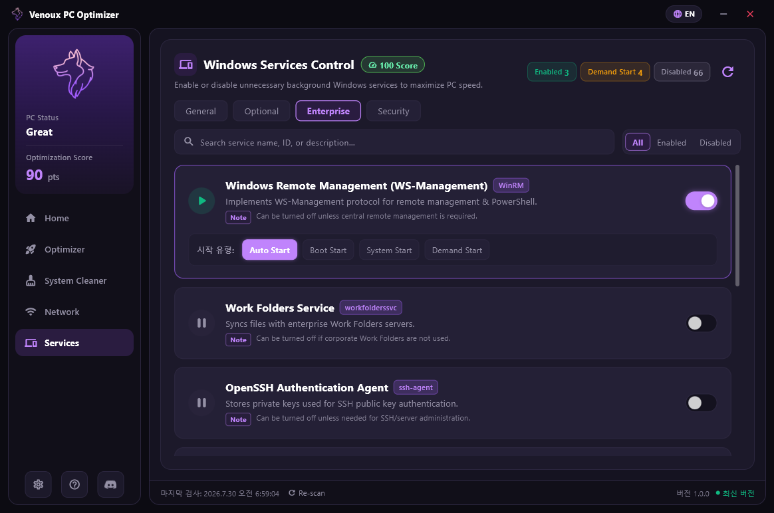
Task: Click the workfolderssvc ID tag
Action: pos(371,308)
